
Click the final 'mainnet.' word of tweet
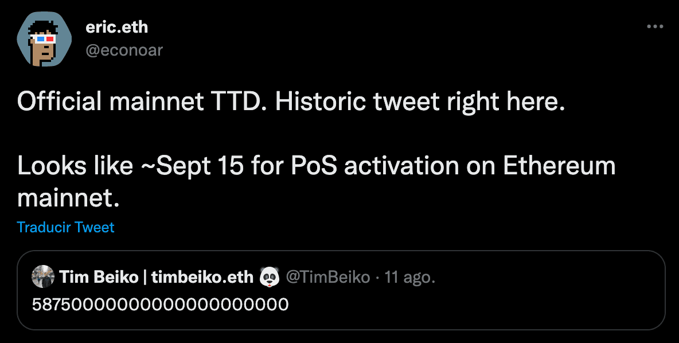[69, 198]
